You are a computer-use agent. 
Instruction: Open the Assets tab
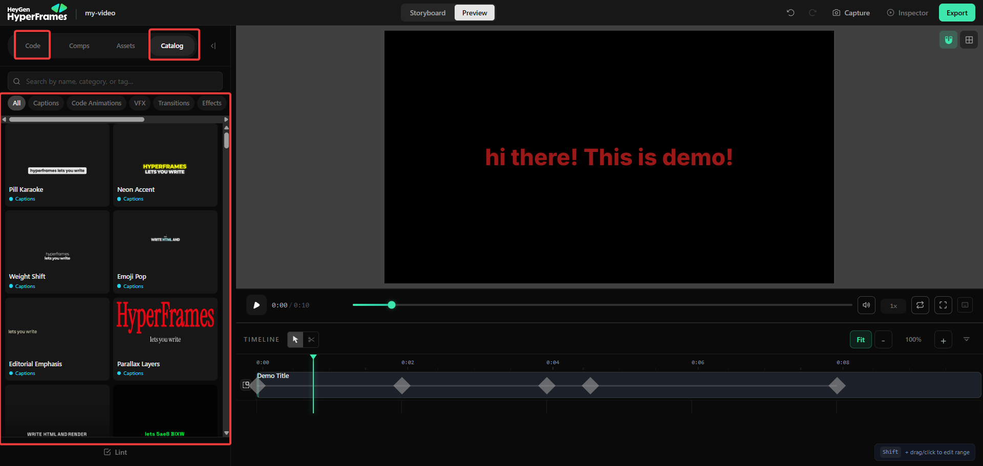pos(125,46)
